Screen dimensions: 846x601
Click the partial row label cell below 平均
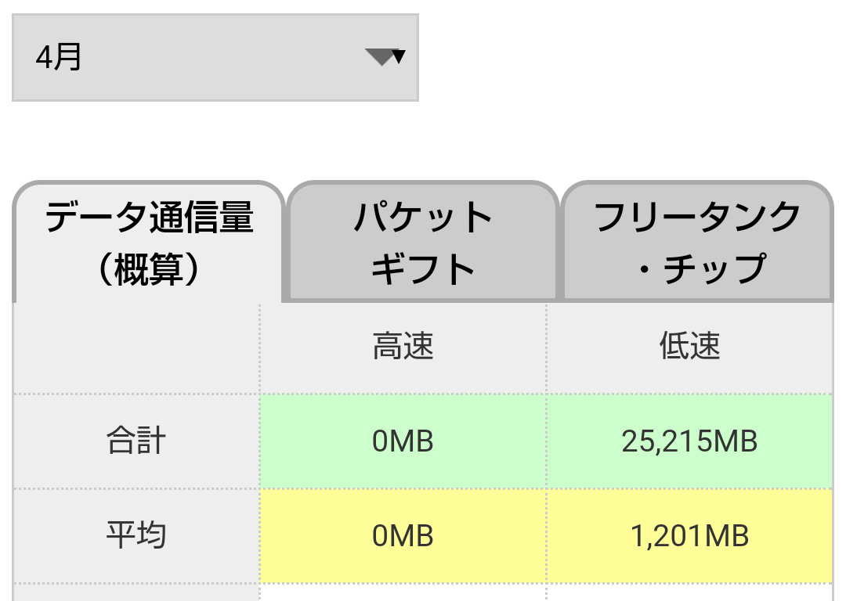pos(136,592)
